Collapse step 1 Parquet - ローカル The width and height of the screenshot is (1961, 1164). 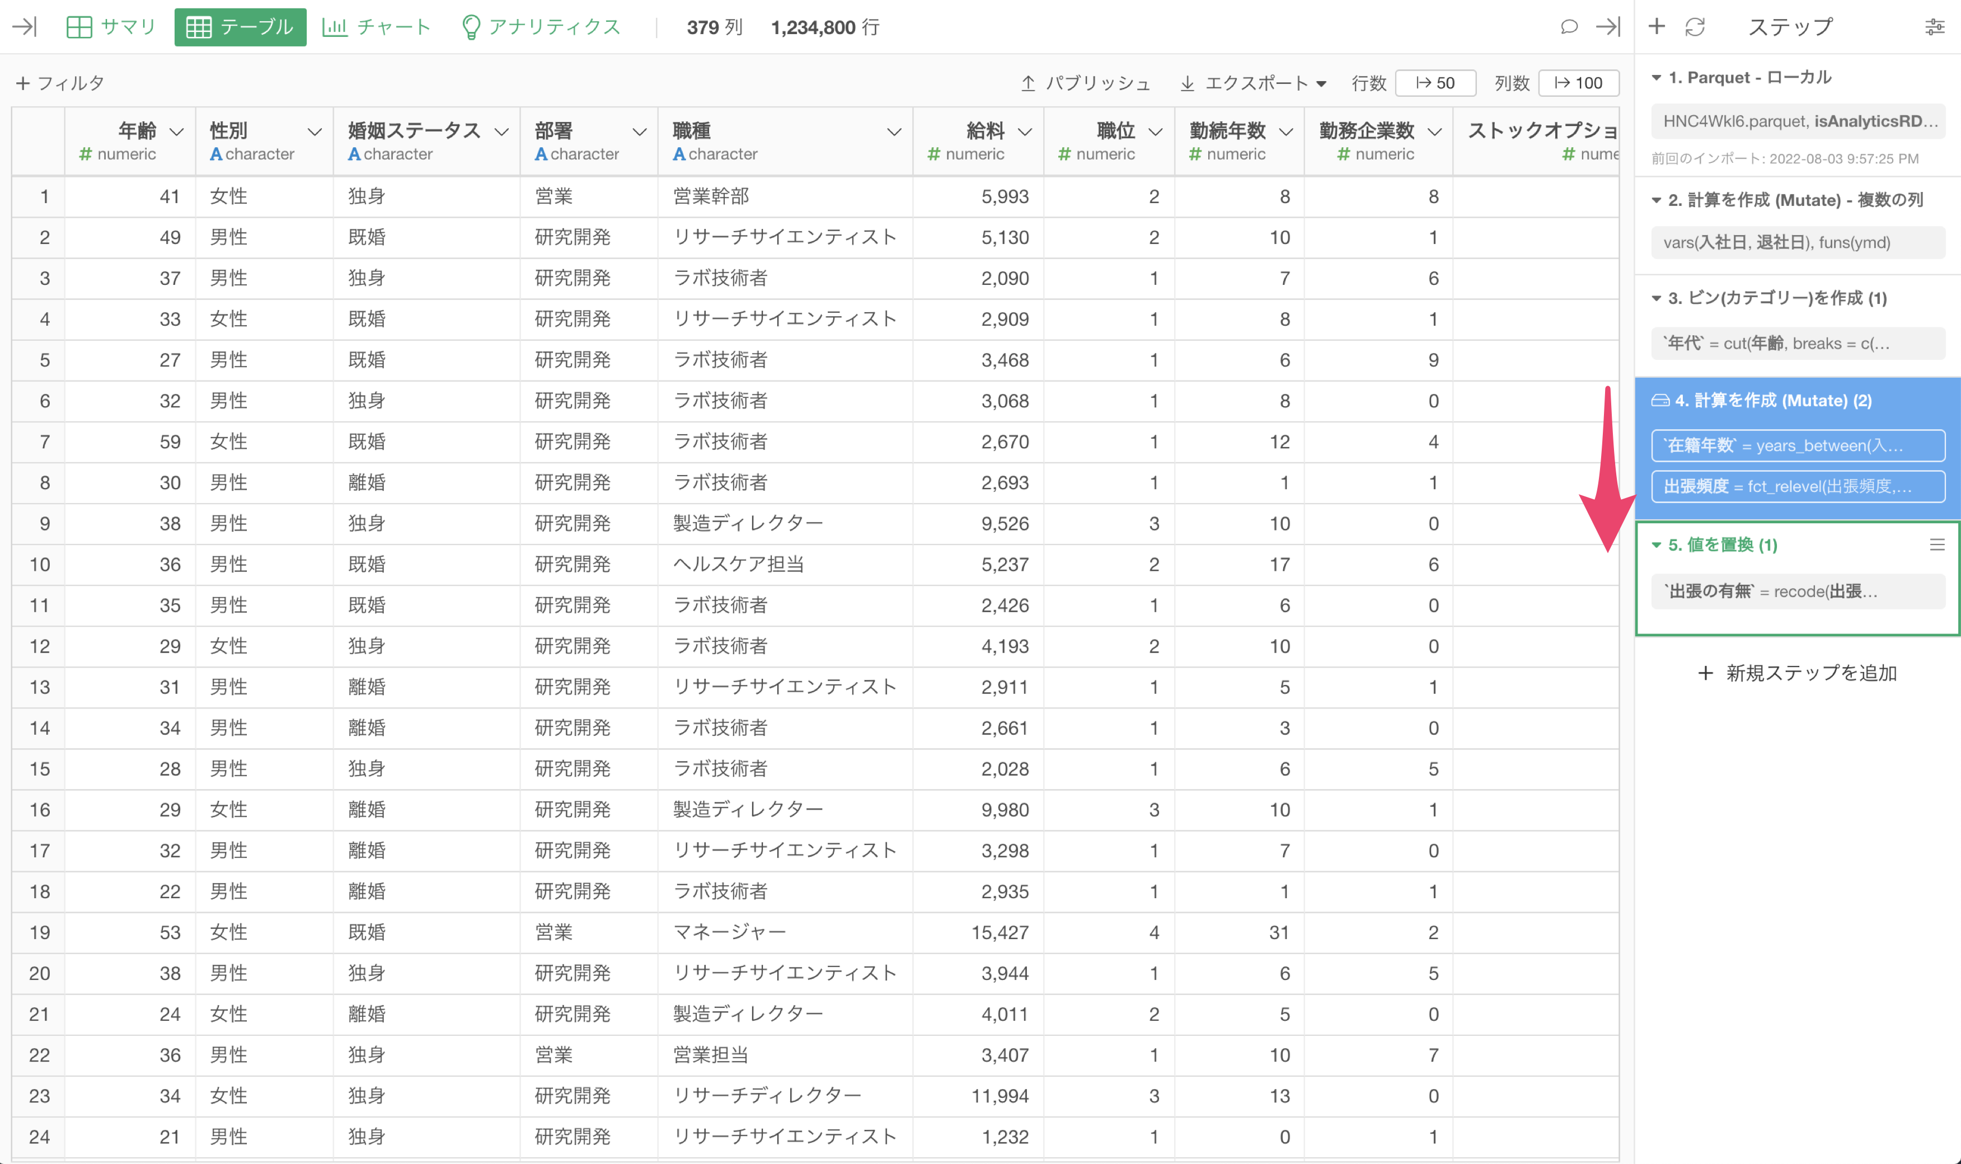[x=1656, y=78]
